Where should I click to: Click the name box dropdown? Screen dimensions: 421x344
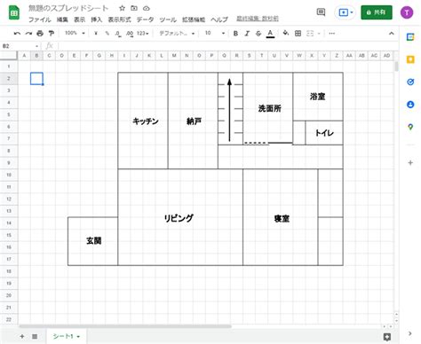tap(36, 46)
